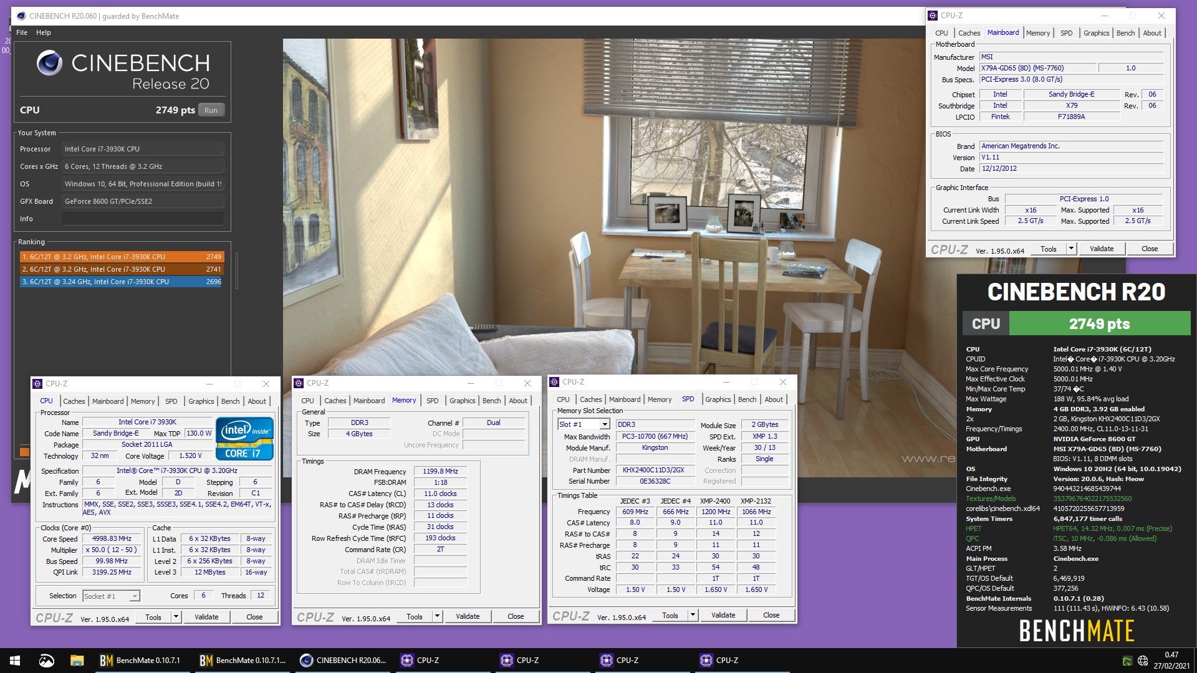Open the Help menu in Cinebench
The height and width of the screenshot is (673, 1197).
(43, 32)
